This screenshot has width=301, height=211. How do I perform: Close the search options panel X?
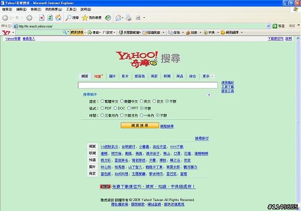(209, 95)
